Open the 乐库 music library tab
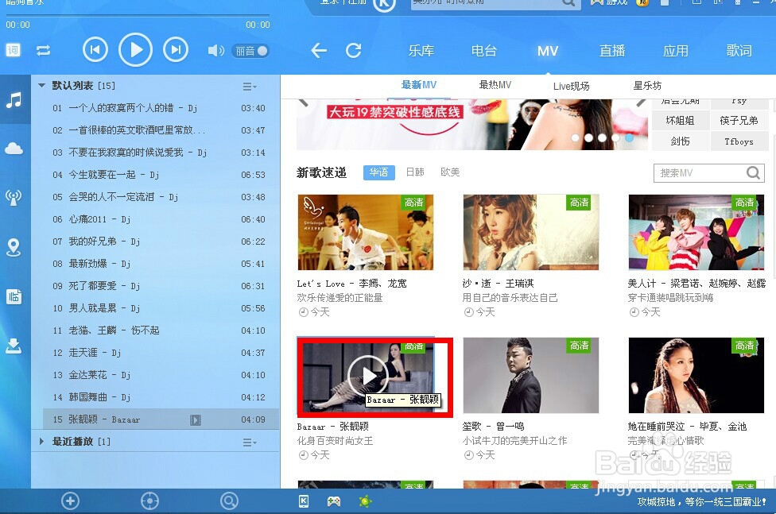 tap(421, 51)
